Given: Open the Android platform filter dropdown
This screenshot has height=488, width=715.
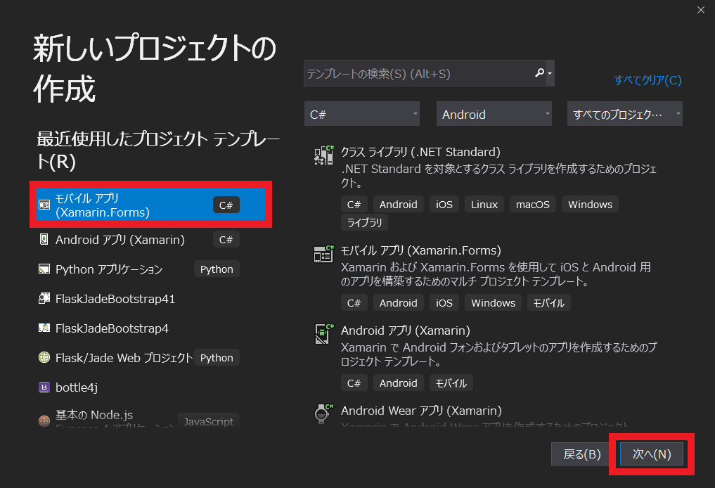Looking at the screenshot, I should [494, 114].
